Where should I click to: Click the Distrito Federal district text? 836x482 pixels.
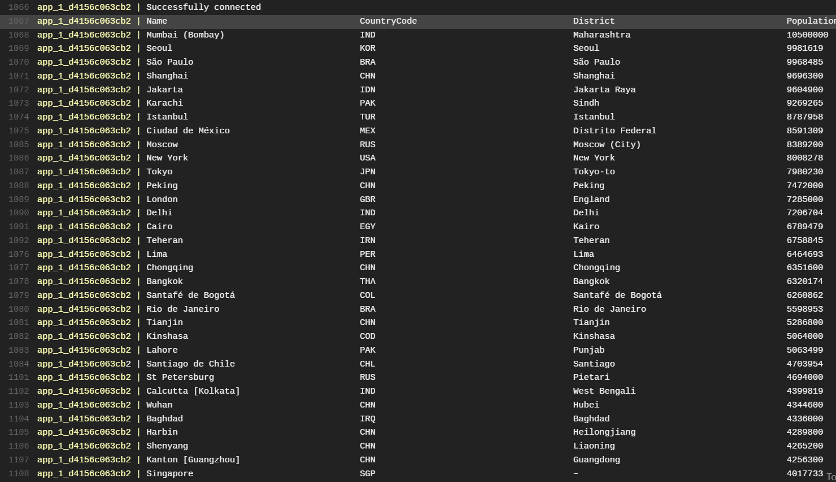coord(615,130)
